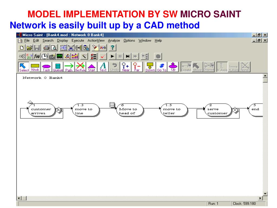Open the Options menu
Image resolution: width=277 pixels, height=208 pixels.
point(129,41)
